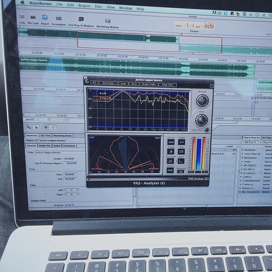This screenshot has width=272, height=272.
Task: Toggle the Show L+R button
Action: point(181,152)
